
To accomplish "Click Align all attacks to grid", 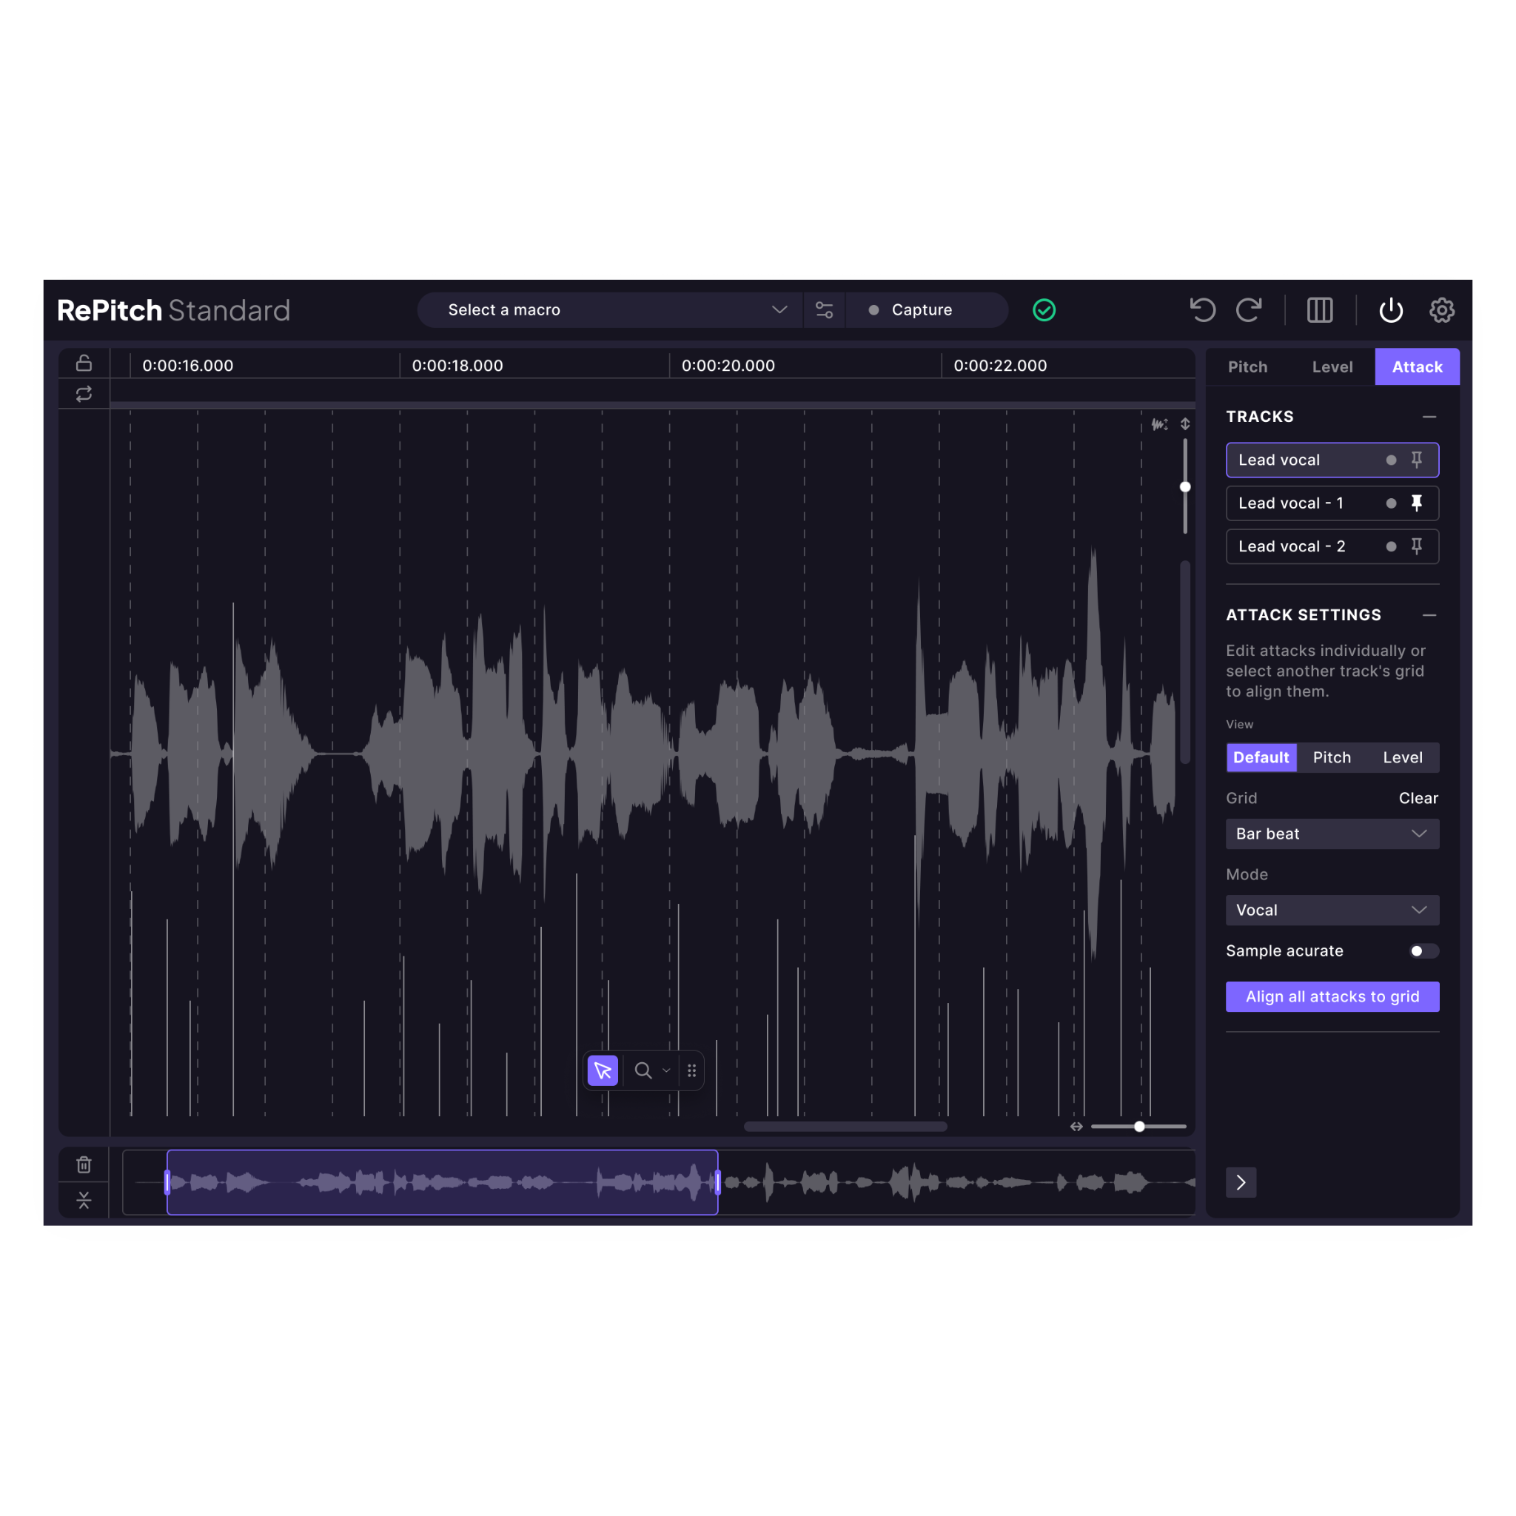I will [1332, 996].
